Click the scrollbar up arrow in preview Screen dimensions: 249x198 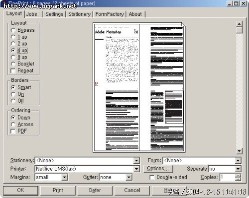coord(239,24)
